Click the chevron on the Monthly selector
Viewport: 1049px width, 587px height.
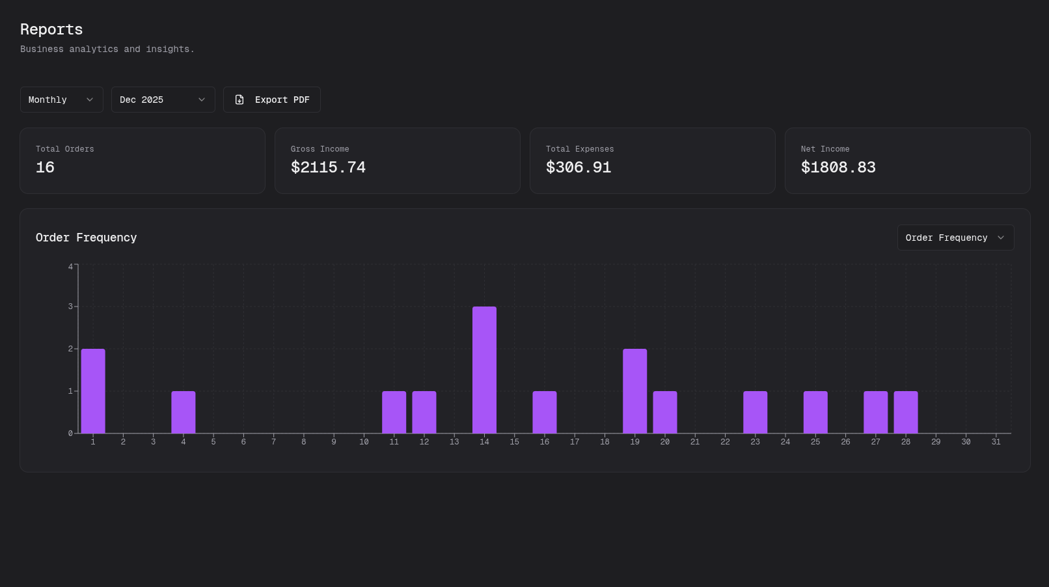pos(90,100)
